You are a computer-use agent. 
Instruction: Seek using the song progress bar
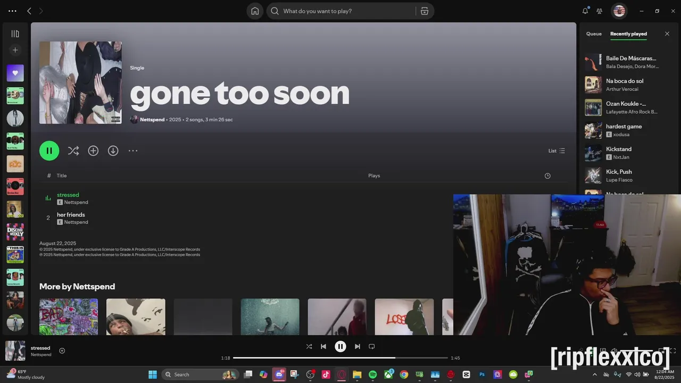(x=340, y=358)
